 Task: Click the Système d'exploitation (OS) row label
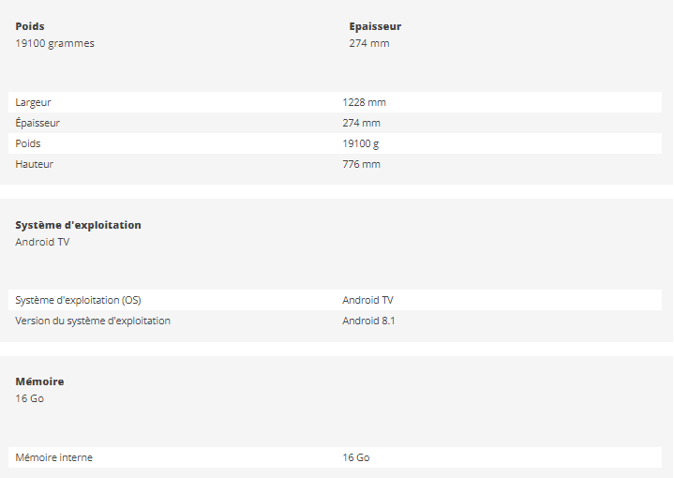tap(78, 300)
